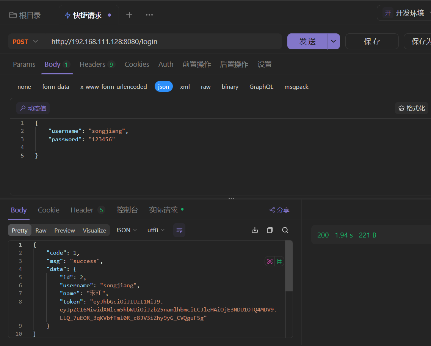The width and height of the screenshot is (431, 346).
Task: Click the 发送 send button
Action: click(x=307, y=41)
